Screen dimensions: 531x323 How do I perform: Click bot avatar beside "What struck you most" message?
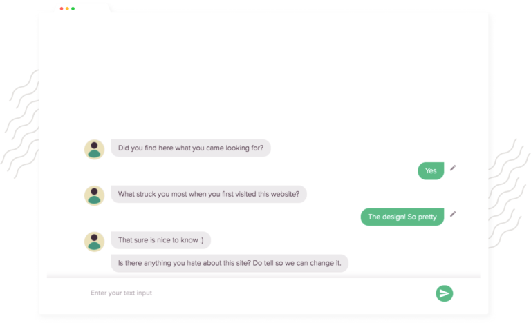[94, 195]
